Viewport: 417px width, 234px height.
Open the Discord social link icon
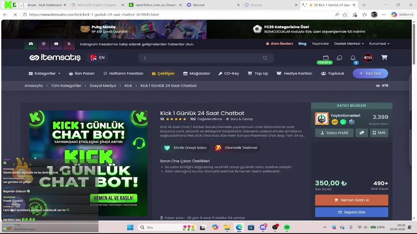31,44
